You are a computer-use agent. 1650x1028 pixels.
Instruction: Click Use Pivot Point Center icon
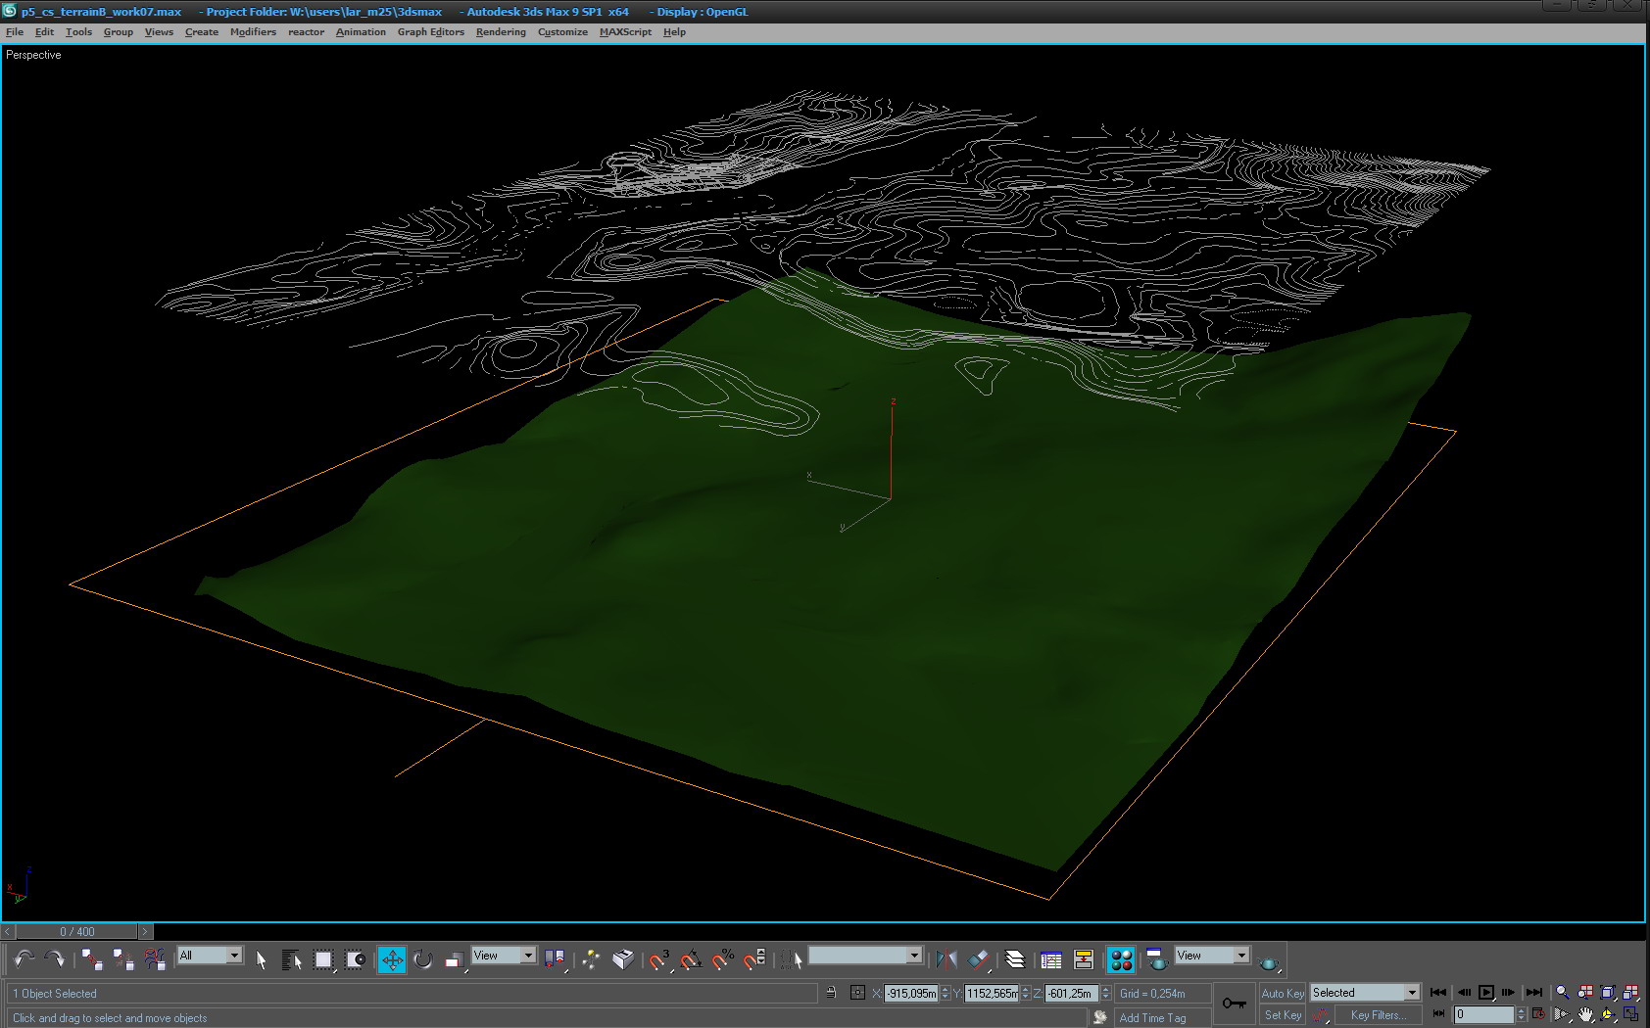point(556,959)
